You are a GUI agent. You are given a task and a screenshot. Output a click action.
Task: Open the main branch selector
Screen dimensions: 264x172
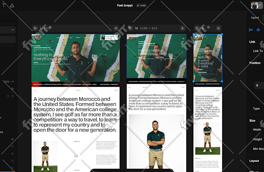(141, 5)
